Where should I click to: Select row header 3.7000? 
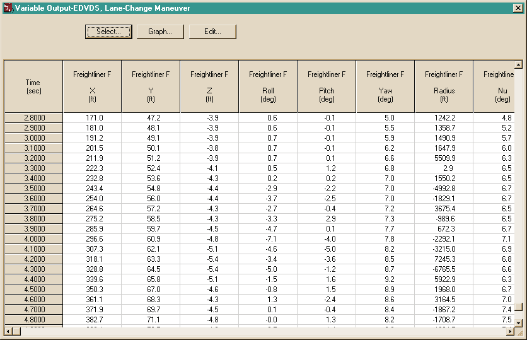[x=33, y=209]
